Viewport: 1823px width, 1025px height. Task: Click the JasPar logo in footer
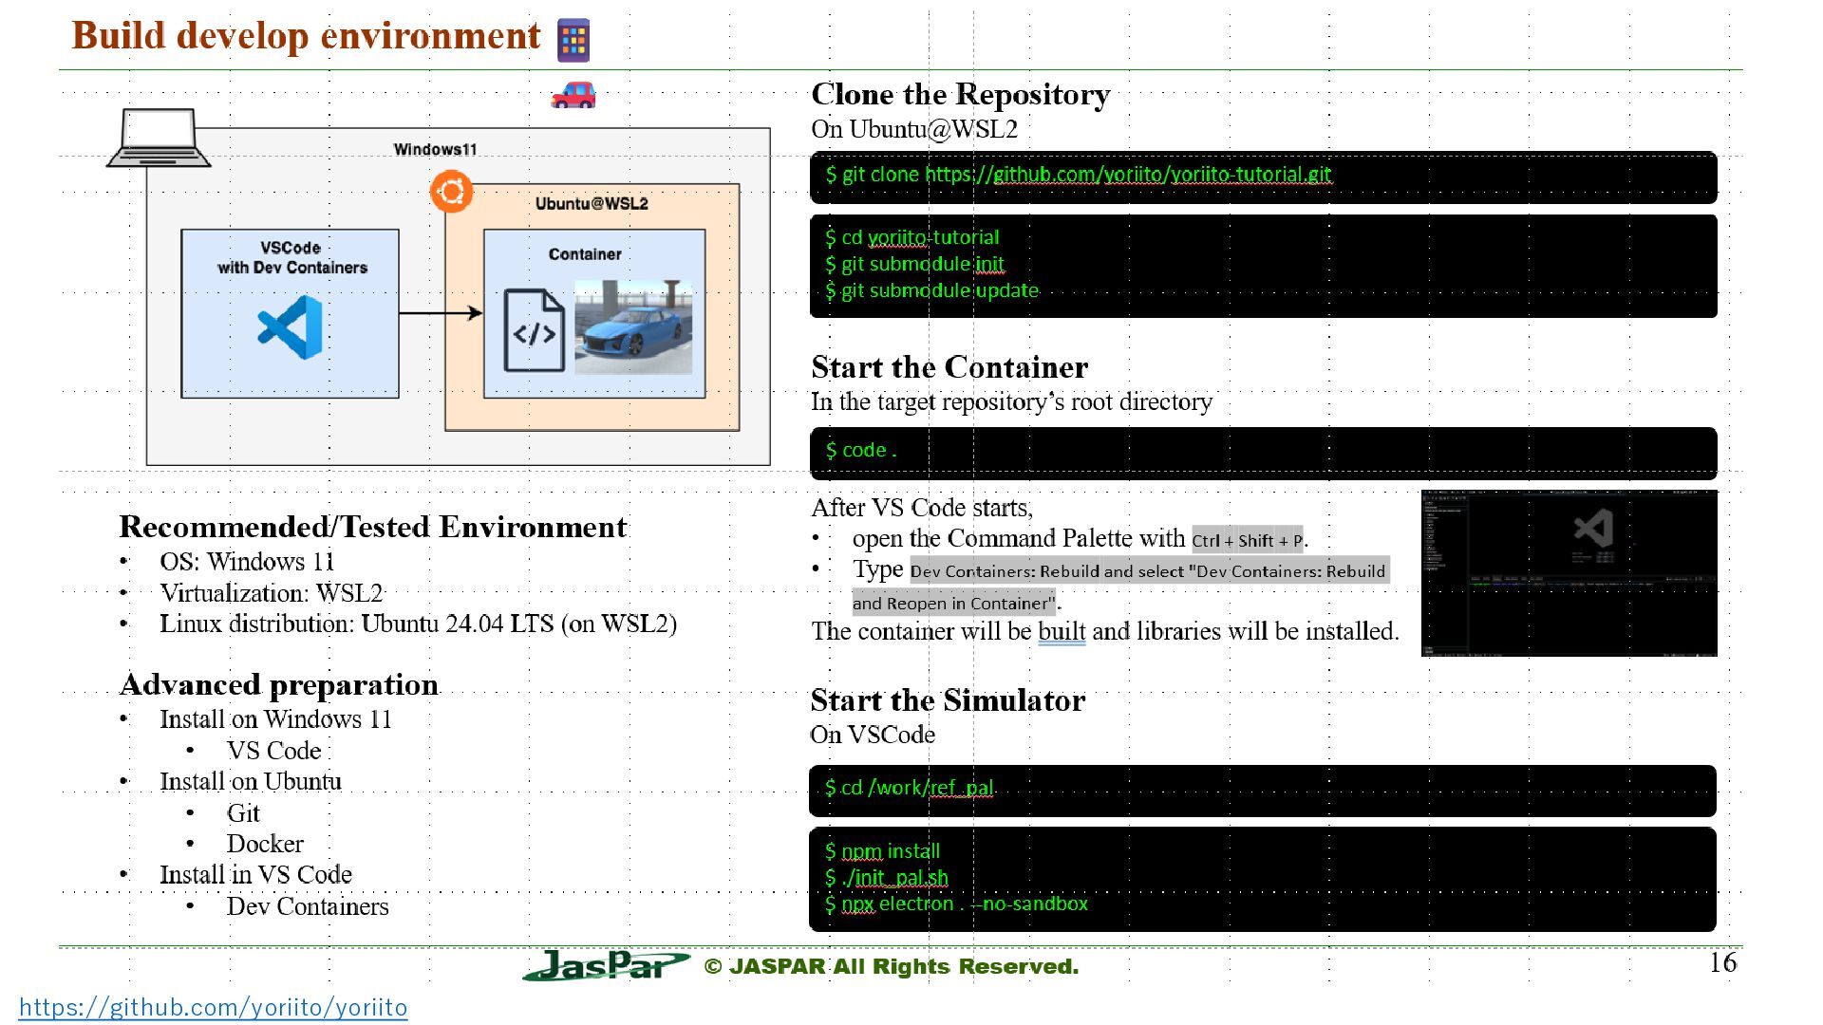coord(605,965)
